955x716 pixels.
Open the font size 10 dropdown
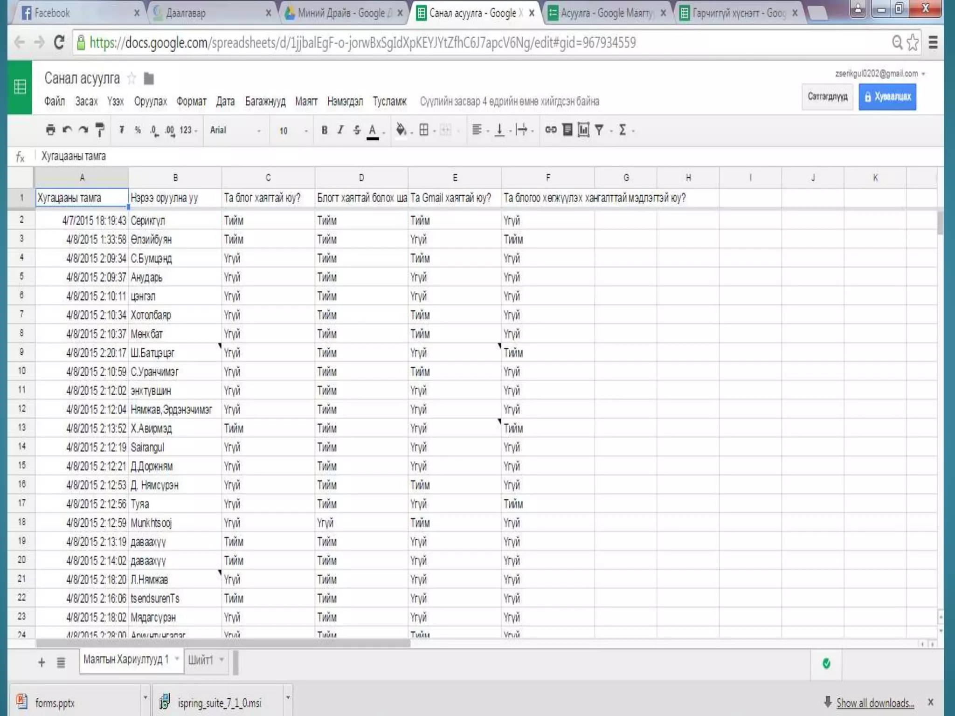293,131
